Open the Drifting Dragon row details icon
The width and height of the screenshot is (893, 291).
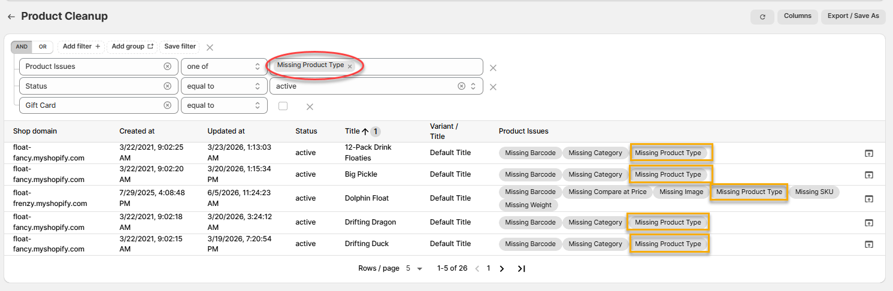pos(868,223)
